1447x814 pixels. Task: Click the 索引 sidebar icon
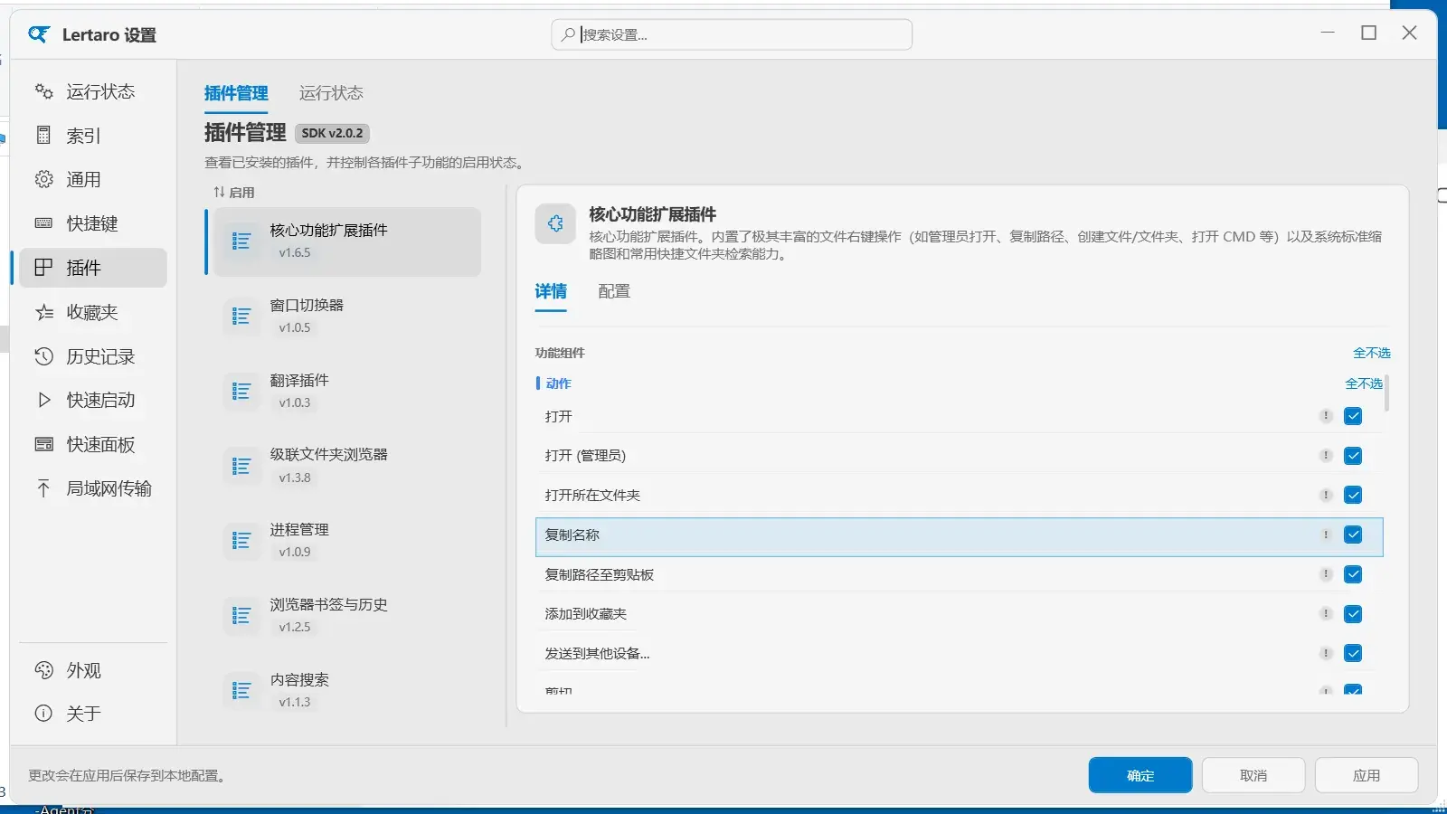(x=43, y=136)
